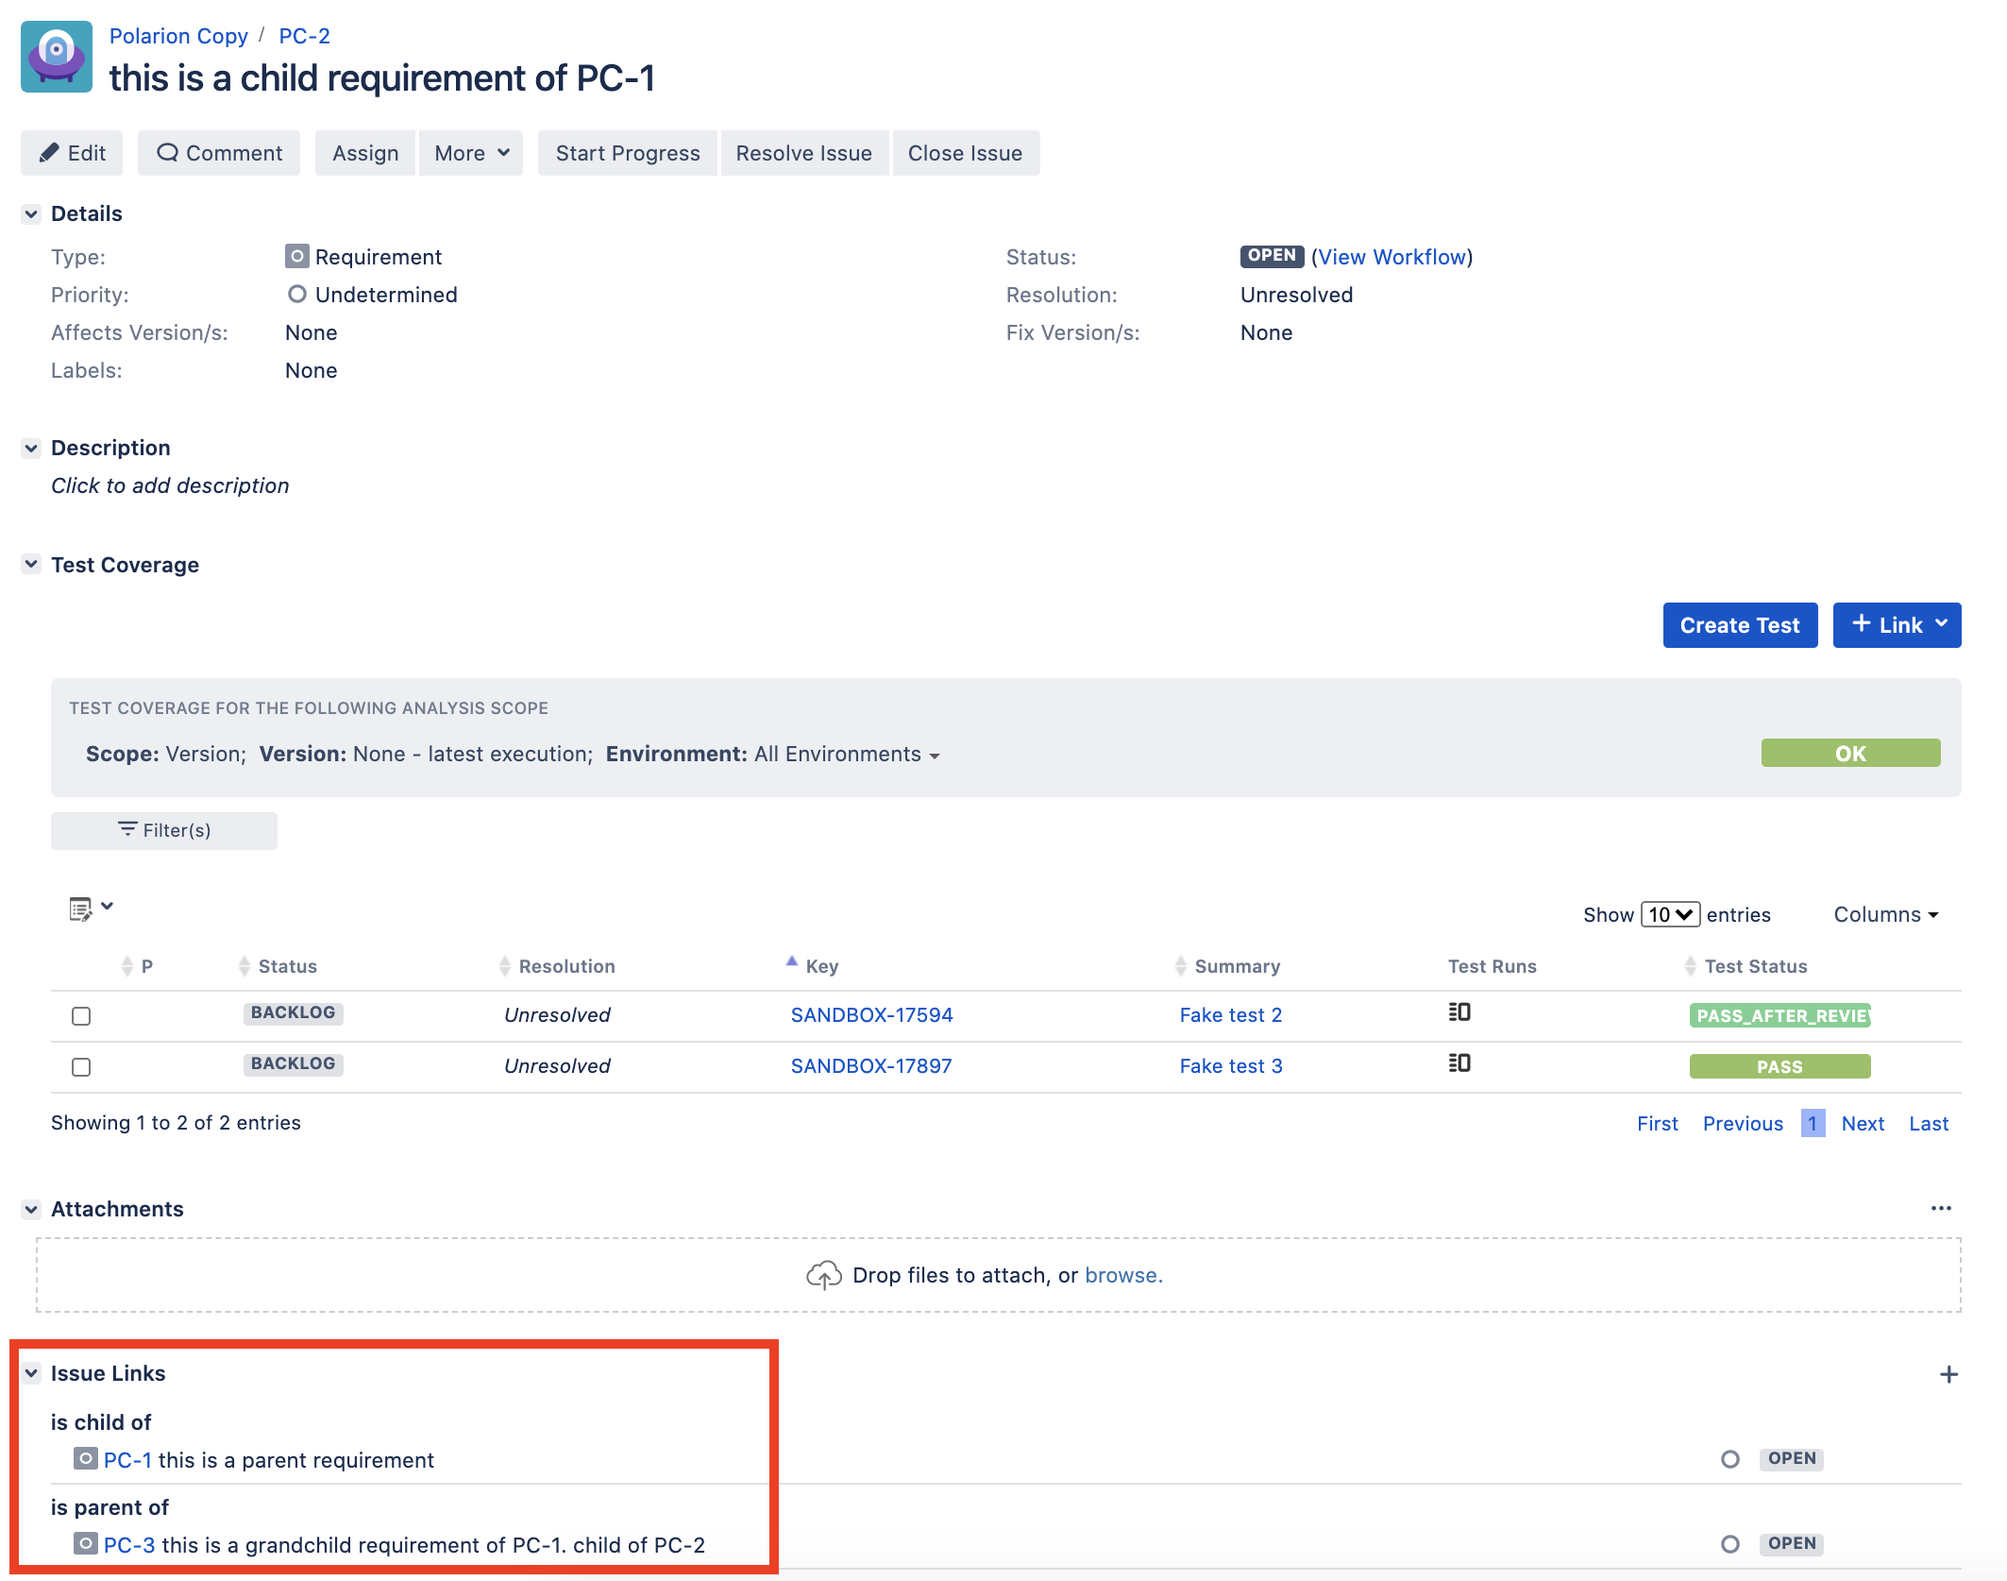Open test runs icon for Fake test 2
2007x1581 pixels.
(1459, 1012)
